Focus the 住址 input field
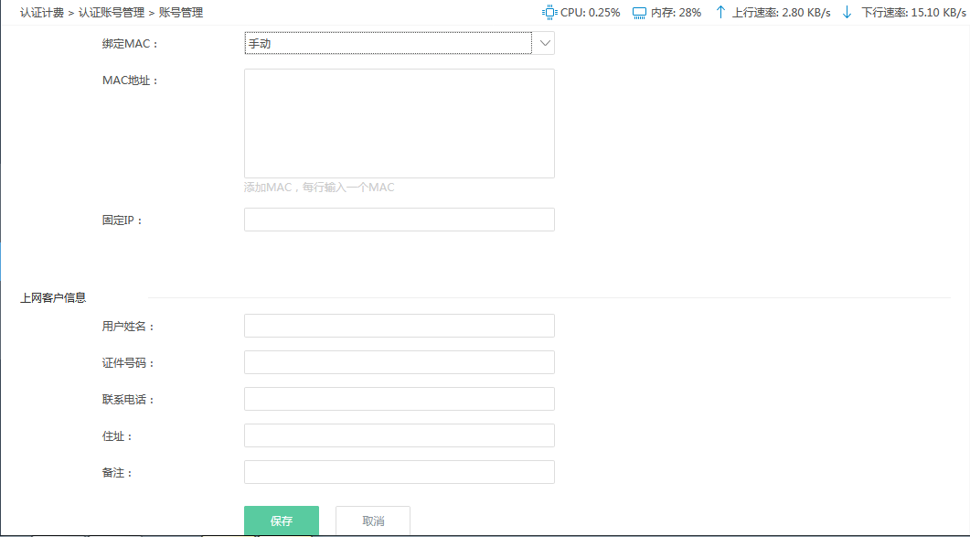 (399, 435)
